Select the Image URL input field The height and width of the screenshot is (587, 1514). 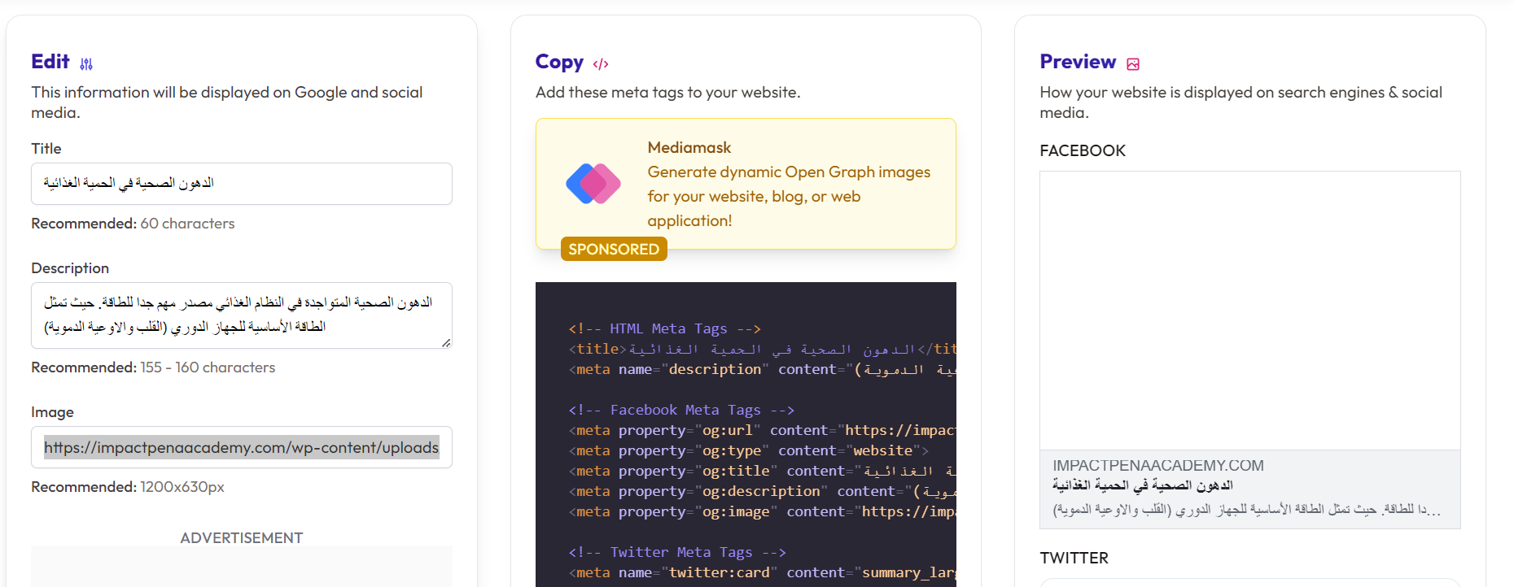(x=241, y=447)
